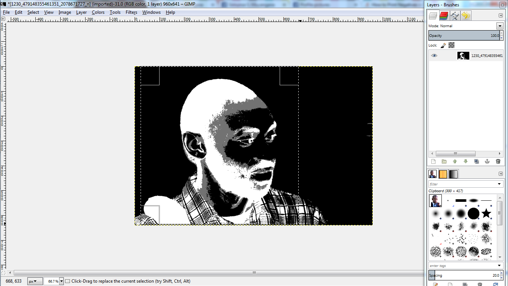Image resolution: width=508 pixels, height=286 pixels.
Task: Select the thin line brush
Action: click(x=486, y=200)
